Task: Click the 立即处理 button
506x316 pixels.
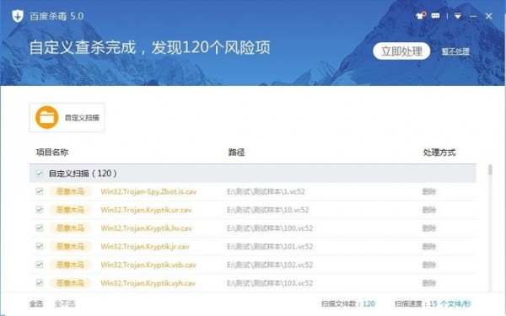Action: (x=401, y=51)
